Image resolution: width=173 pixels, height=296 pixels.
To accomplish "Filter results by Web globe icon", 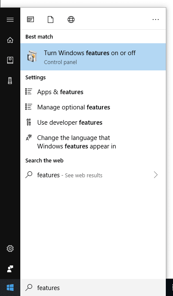I will pyautogui.click(x=71, y=20).
